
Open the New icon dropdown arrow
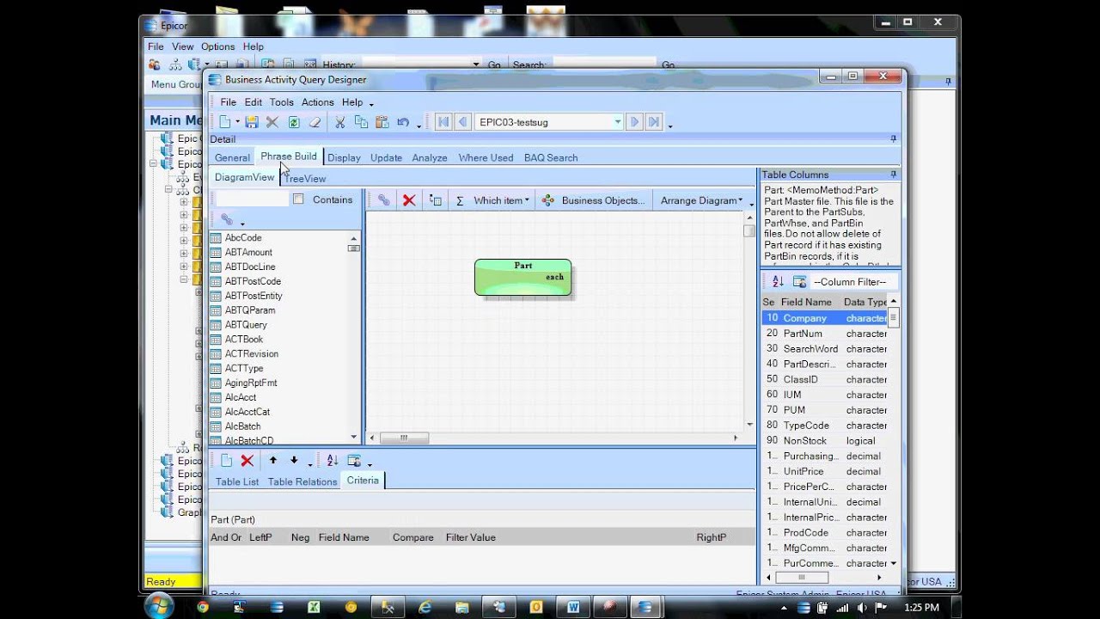click(x=237, y=122)
